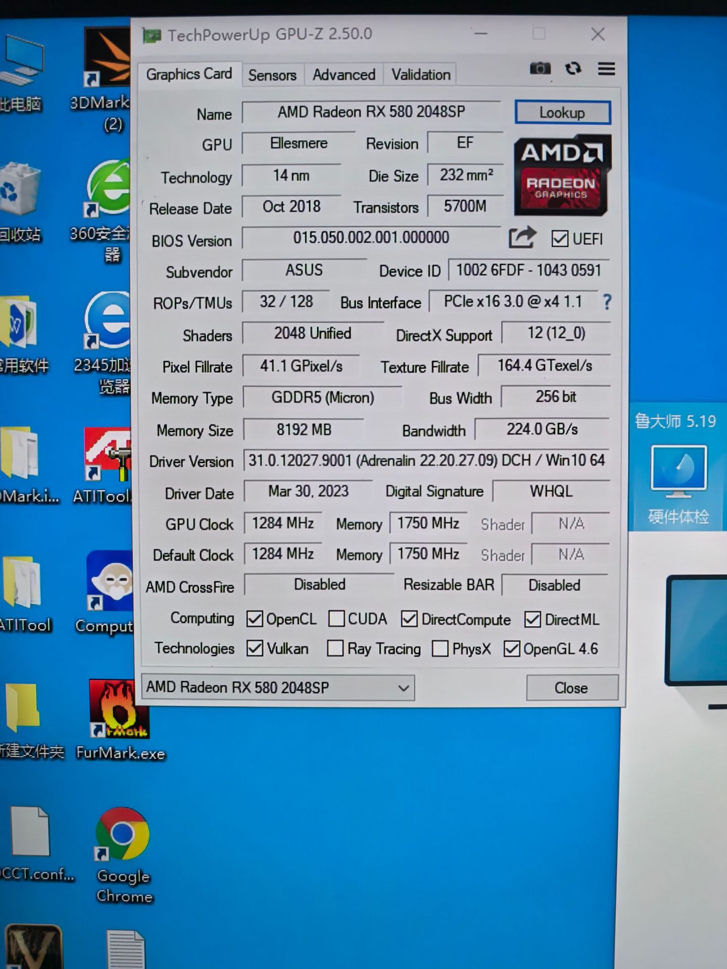
Task: Click the Bus Interface question mark
Action: [607, 302]
